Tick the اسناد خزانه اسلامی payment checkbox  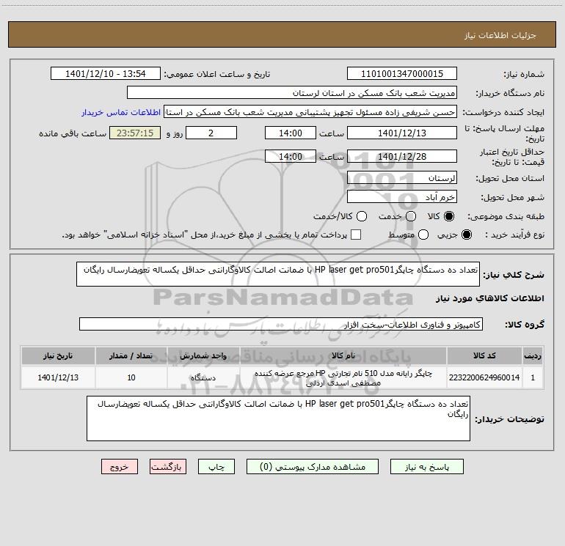(356, 235)
